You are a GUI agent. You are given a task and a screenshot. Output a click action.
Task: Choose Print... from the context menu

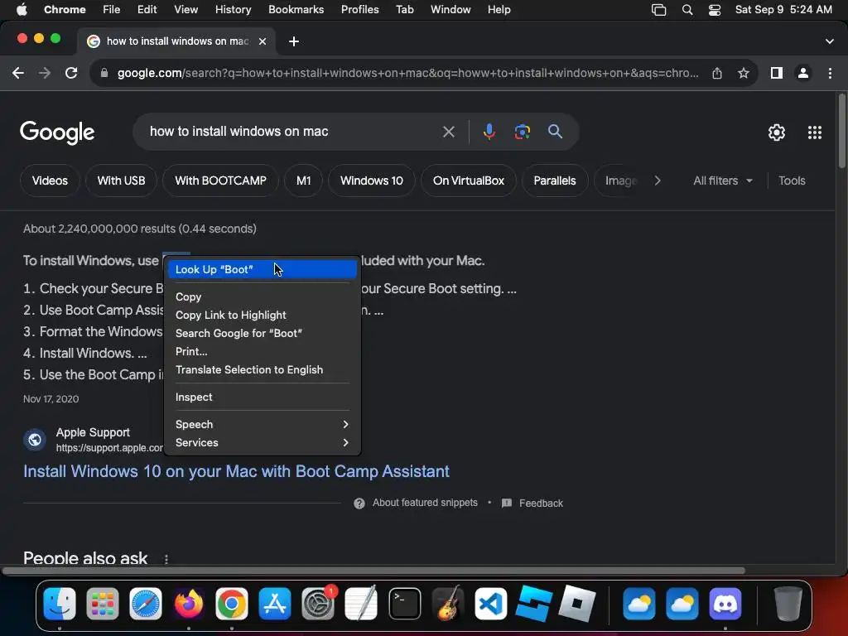pyautogui.click(x=263, y=351)
